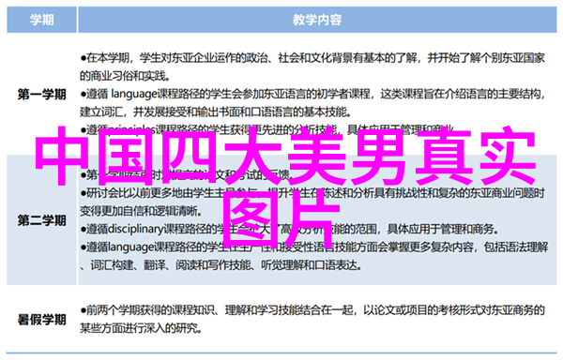The width and height of the screenshot is (563, 360).
Task: Click summer bullet 前两个学期获得的课程知识
Action: point(312,309)
